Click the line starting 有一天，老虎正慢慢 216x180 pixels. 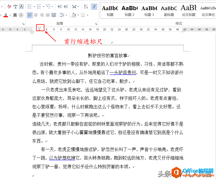click(112, 149)
